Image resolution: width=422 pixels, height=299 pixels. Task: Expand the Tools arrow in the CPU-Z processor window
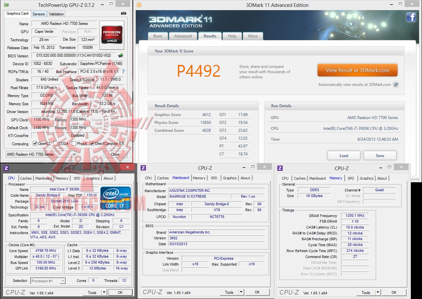pyautogui.click(x=104, y=292)
